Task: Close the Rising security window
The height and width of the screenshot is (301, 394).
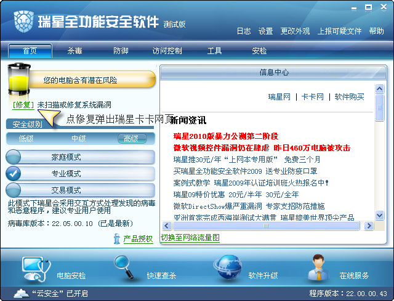Action: point(384,7)
